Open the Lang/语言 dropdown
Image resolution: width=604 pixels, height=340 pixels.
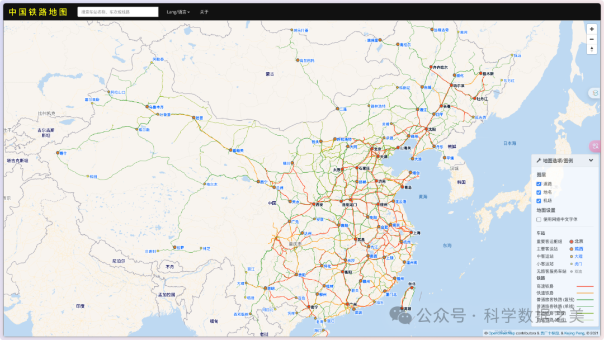coord(178,12)
